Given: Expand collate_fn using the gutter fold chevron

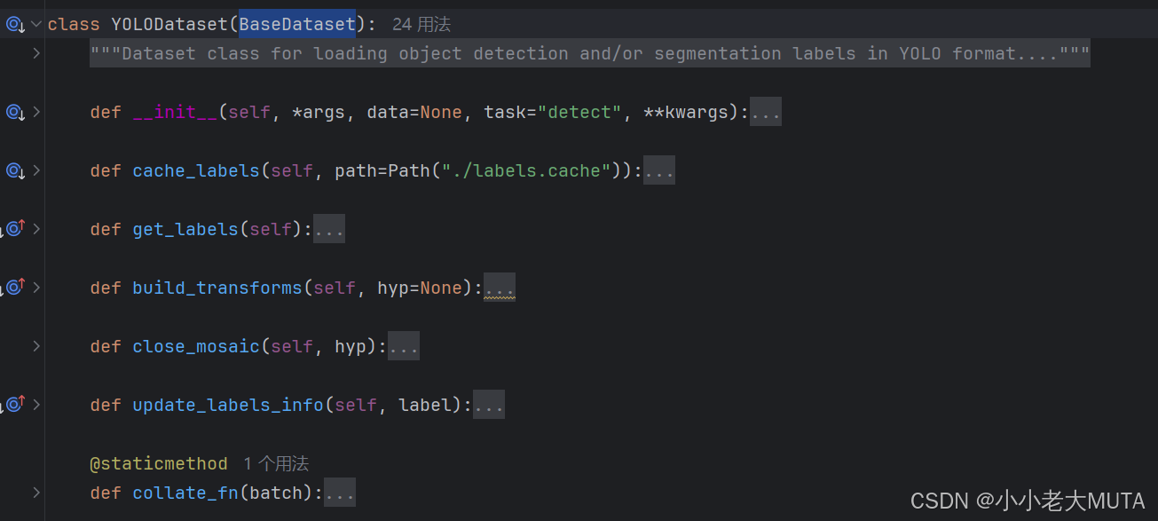Looking at the screenshot, I should (x=36, y=493).
